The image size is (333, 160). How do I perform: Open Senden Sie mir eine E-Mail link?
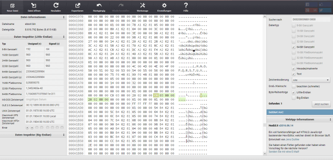[284, 152]
